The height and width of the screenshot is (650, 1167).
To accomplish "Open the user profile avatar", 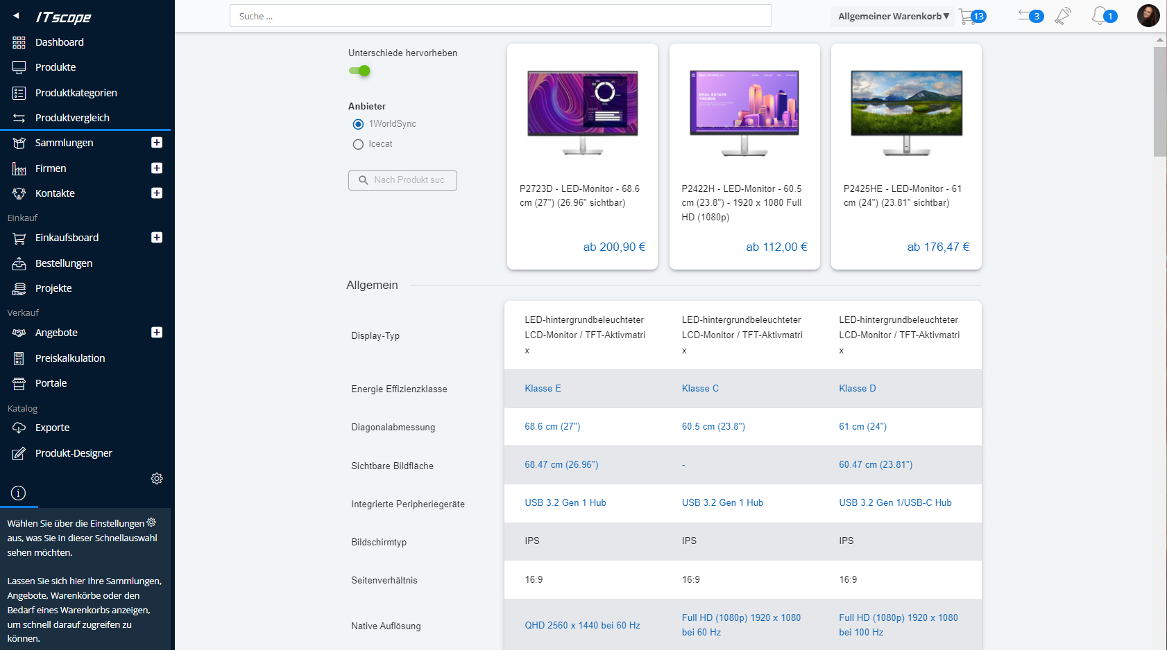I will click(1148, 16).
